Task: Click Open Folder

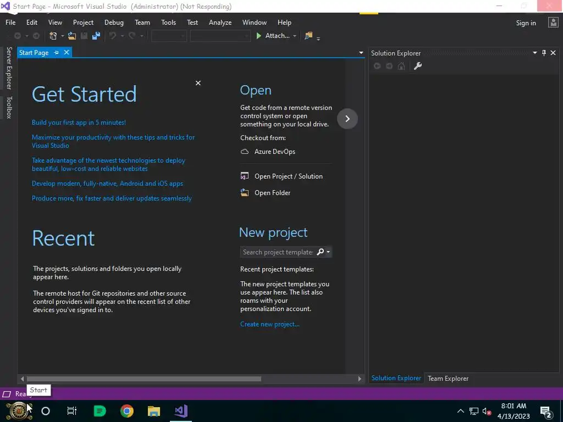Action: click(266, 193)
